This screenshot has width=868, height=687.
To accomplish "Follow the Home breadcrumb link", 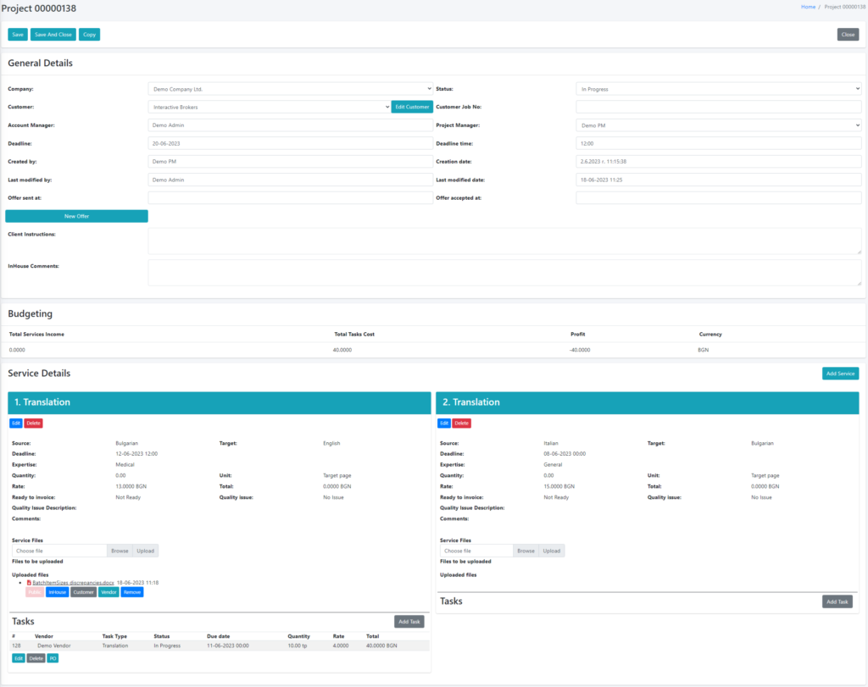I will pyautogui.click(x=808, y=7).
